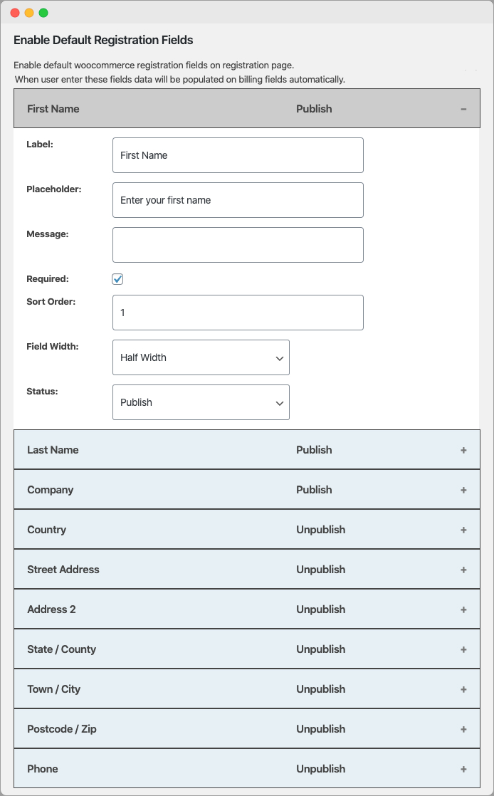
Task: Select the Sort Order value field
Action: [x=238, y=313]
